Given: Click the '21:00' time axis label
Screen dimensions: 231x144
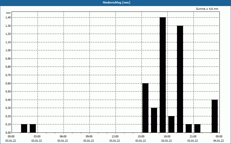Looking at the screenshot, I should [193, 137].
